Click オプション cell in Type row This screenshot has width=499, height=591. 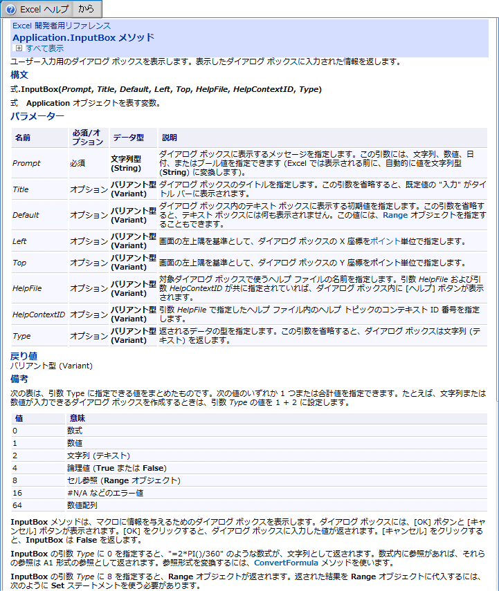pos(89,336)
